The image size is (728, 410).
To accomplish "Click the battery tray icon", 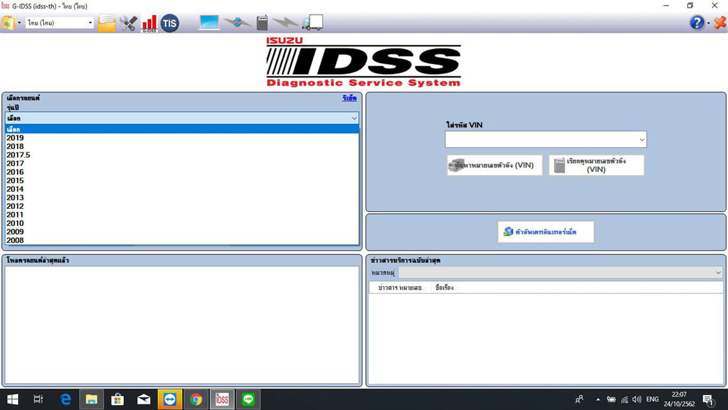I will tap(611, 399).
